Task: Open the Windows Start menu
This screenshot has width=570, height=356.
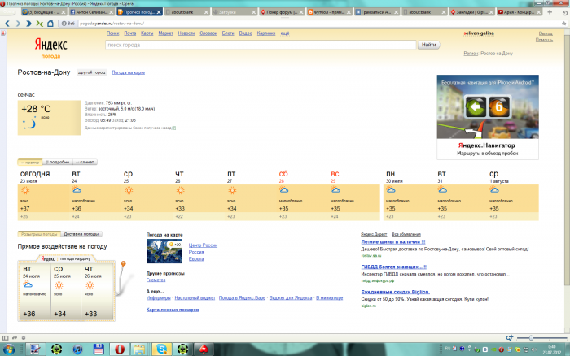Action: point(9,349)
